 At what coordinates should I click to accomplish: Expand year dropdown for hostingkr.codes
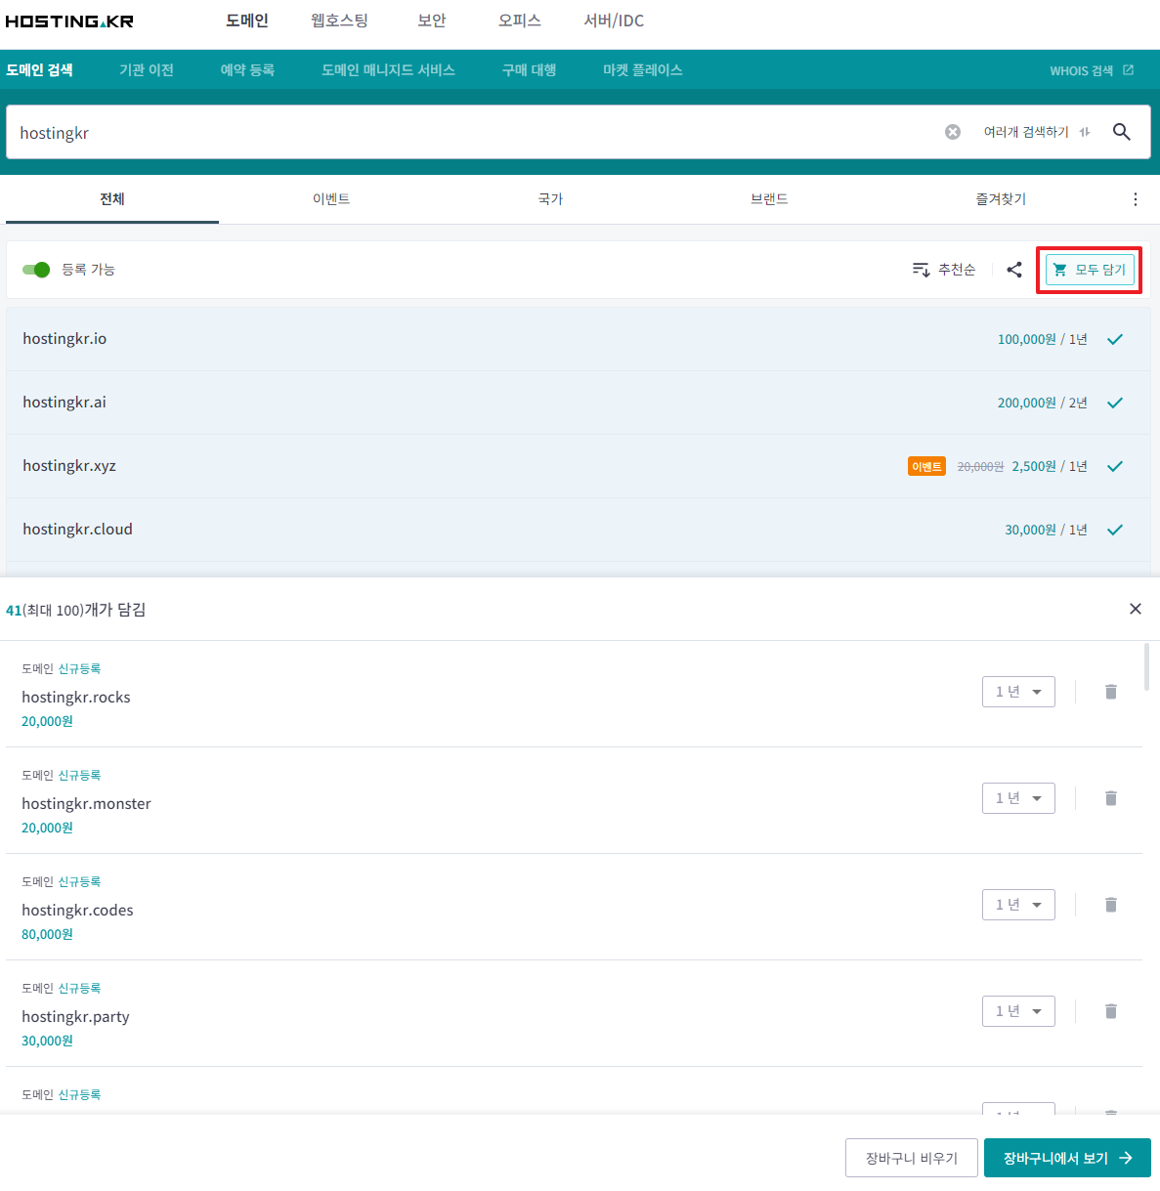[x=1018, y=905]
